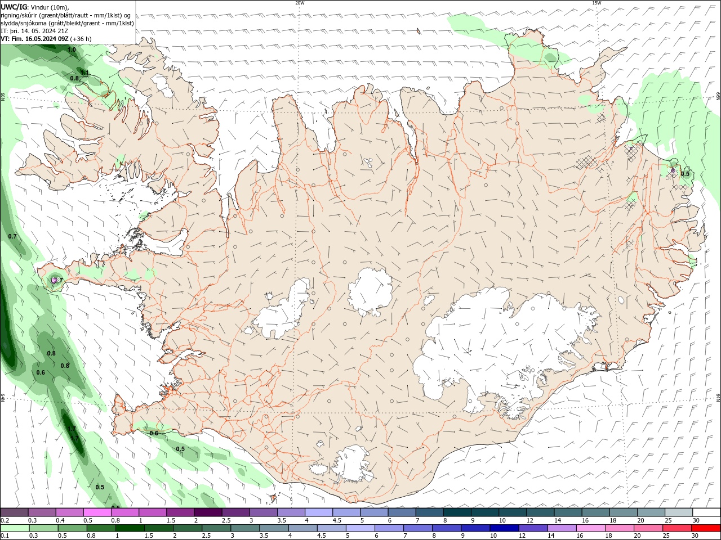Image resolution: width=721 pixels, height=540 pixels.
Task: Click the 'UWC/IG' title text
Action: [x=15, y=7]
